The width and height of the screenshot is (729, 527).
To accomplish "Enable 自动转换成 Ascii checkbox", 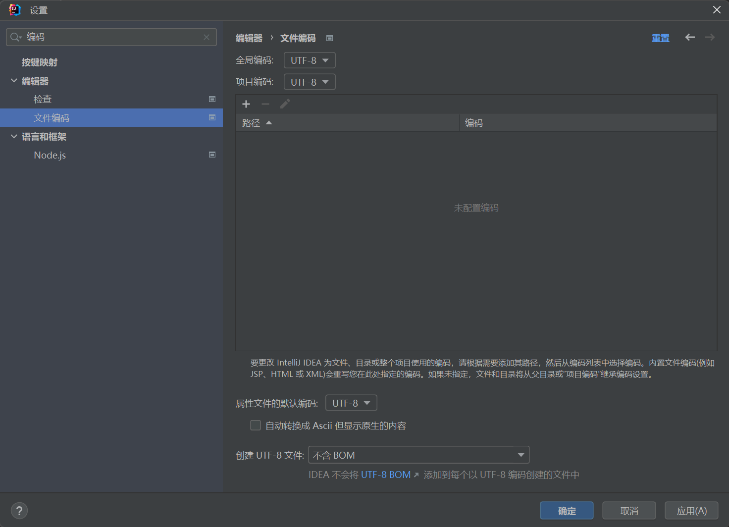I will click(x=256, y=425).
